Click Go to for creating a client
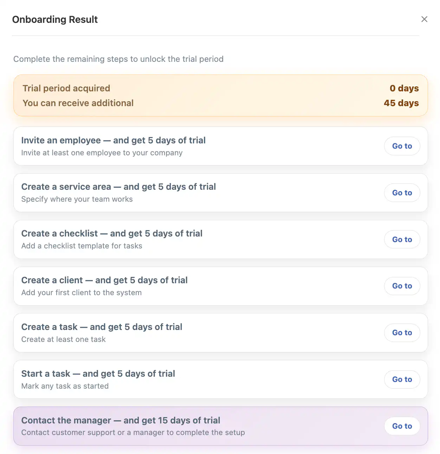Viewport: 440px width, 454px height. 402,286
